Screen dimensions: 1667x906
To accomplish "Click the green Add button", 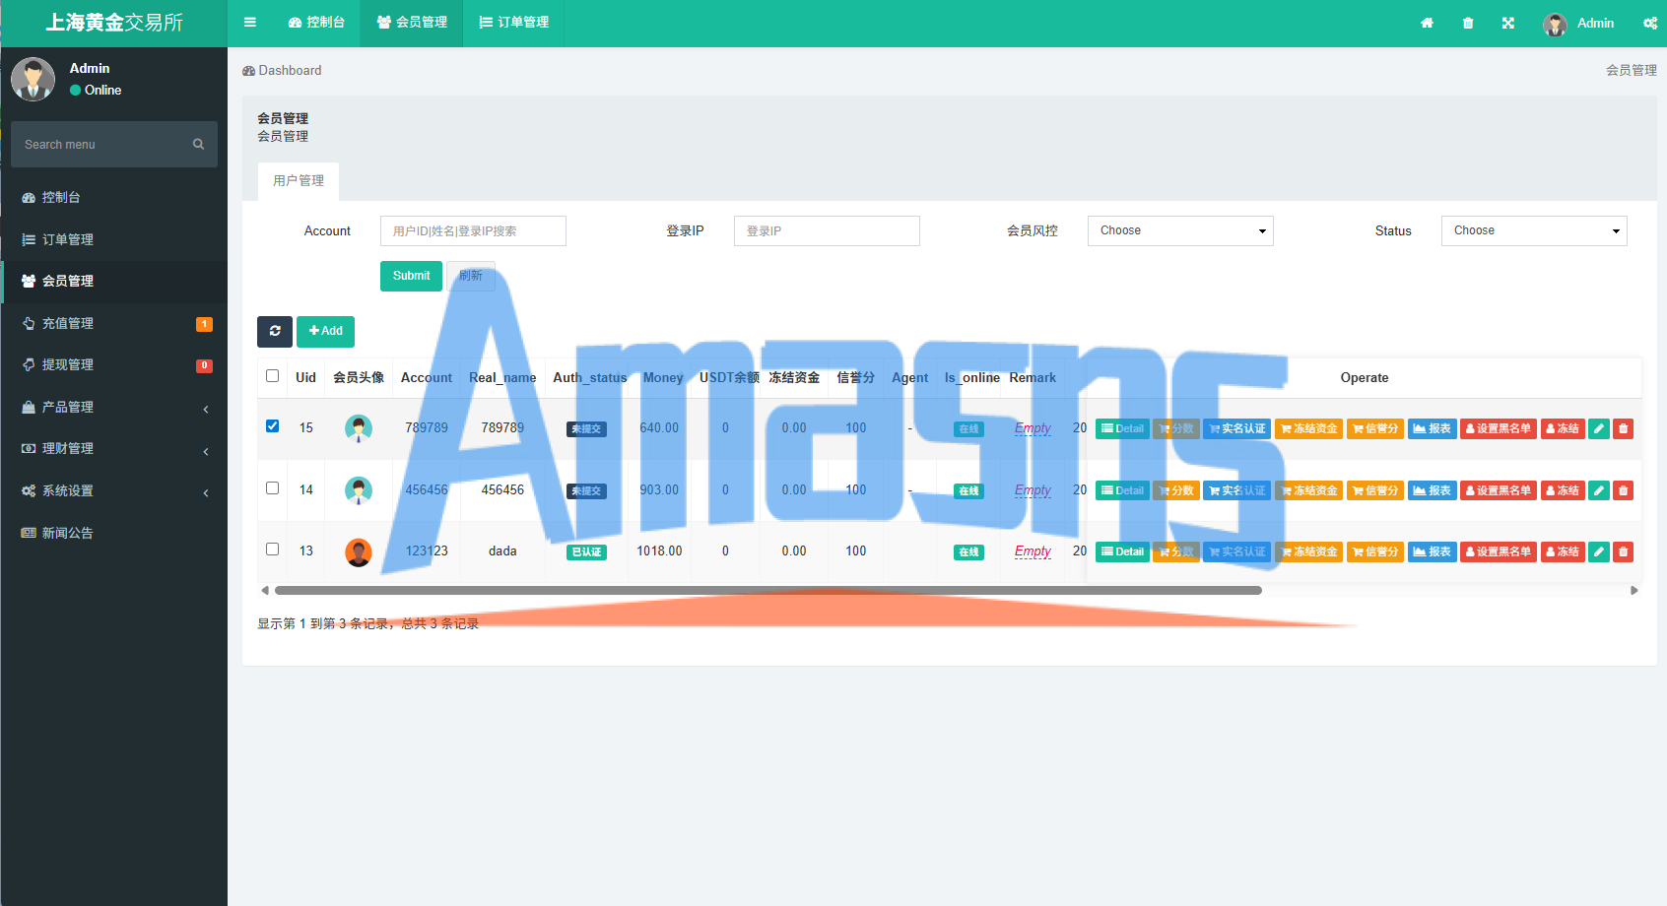I will (x=325, y=331).
